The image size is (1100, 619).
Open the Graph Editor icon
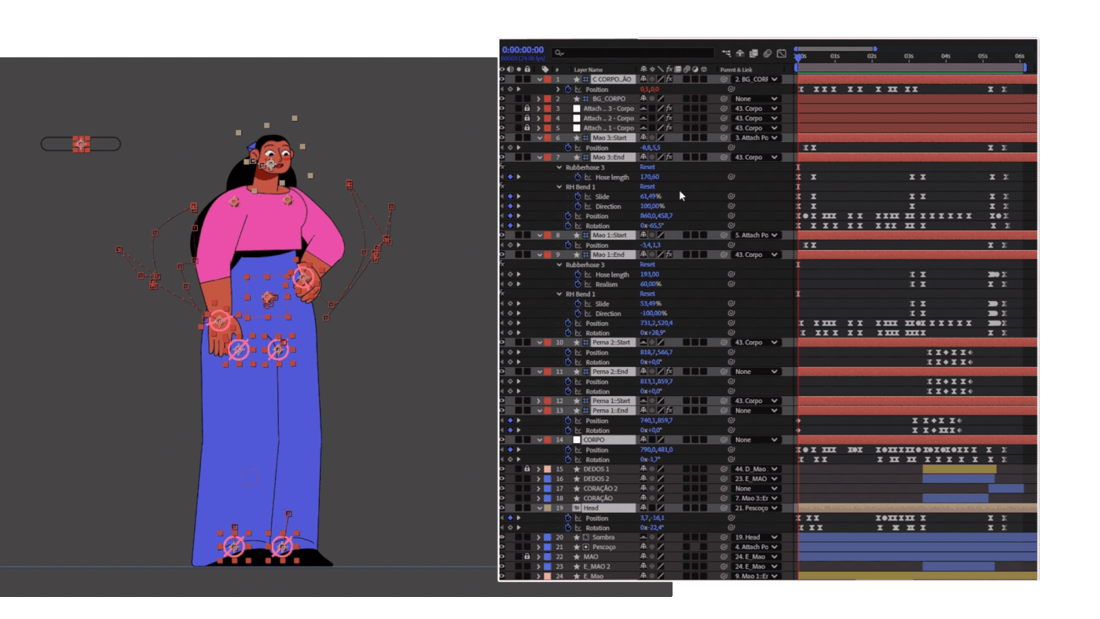tap(782, 53)
